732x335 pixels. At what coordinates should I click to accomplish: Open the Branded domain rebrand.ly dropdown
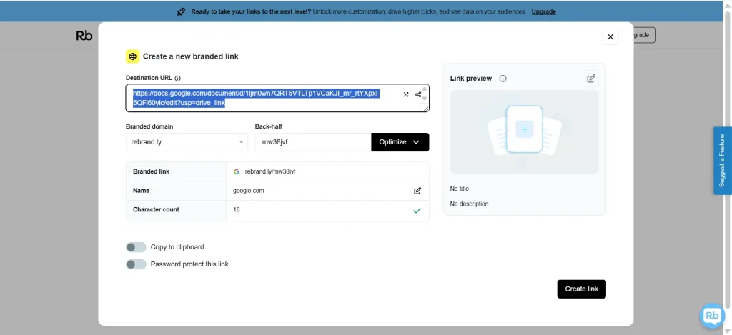(x=187, y=142)
